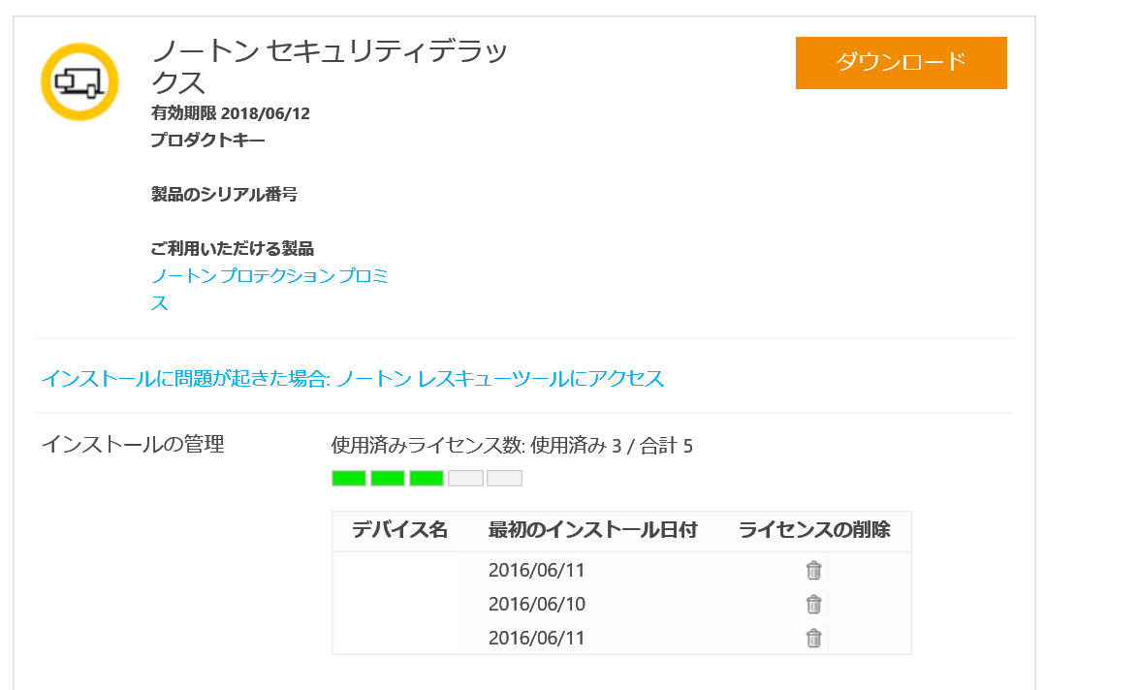The width and height of the screenshot is (1139, 690).
Task: Click the インストールの管理 section label
Action: (x=132, y=445)
